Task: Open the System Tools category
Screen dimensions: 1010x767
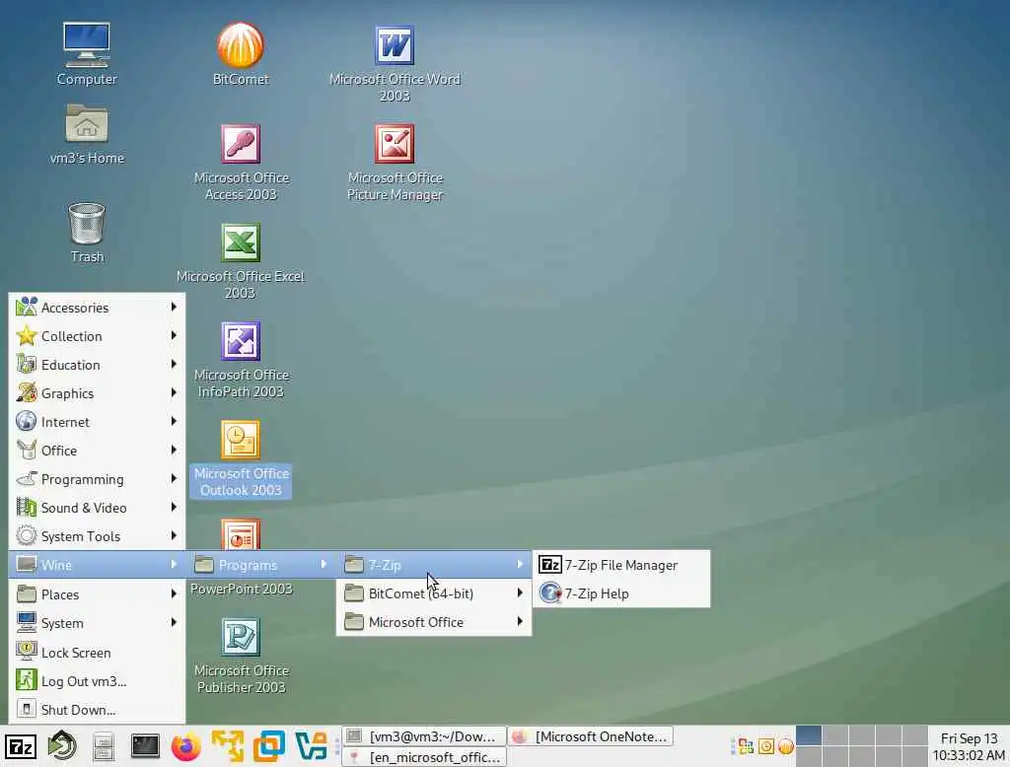Action: [97, 536]
